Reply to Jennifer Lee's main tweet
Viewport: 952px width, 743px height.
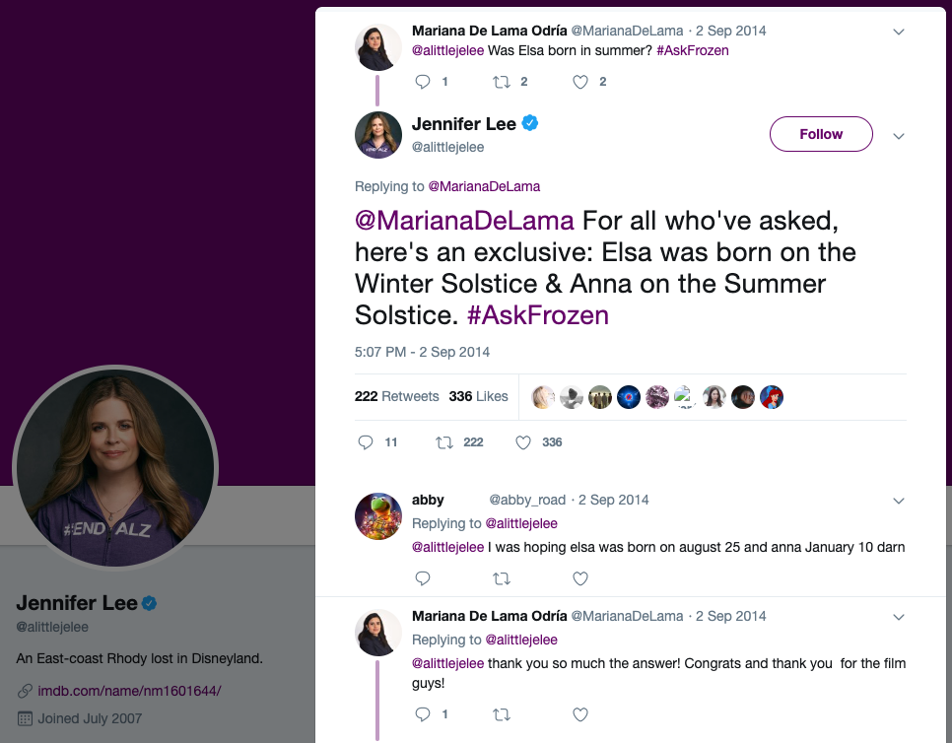click(x=366, y=442)
